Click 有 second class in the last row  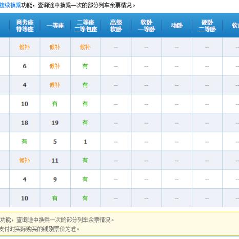click(x=85, y=198)
